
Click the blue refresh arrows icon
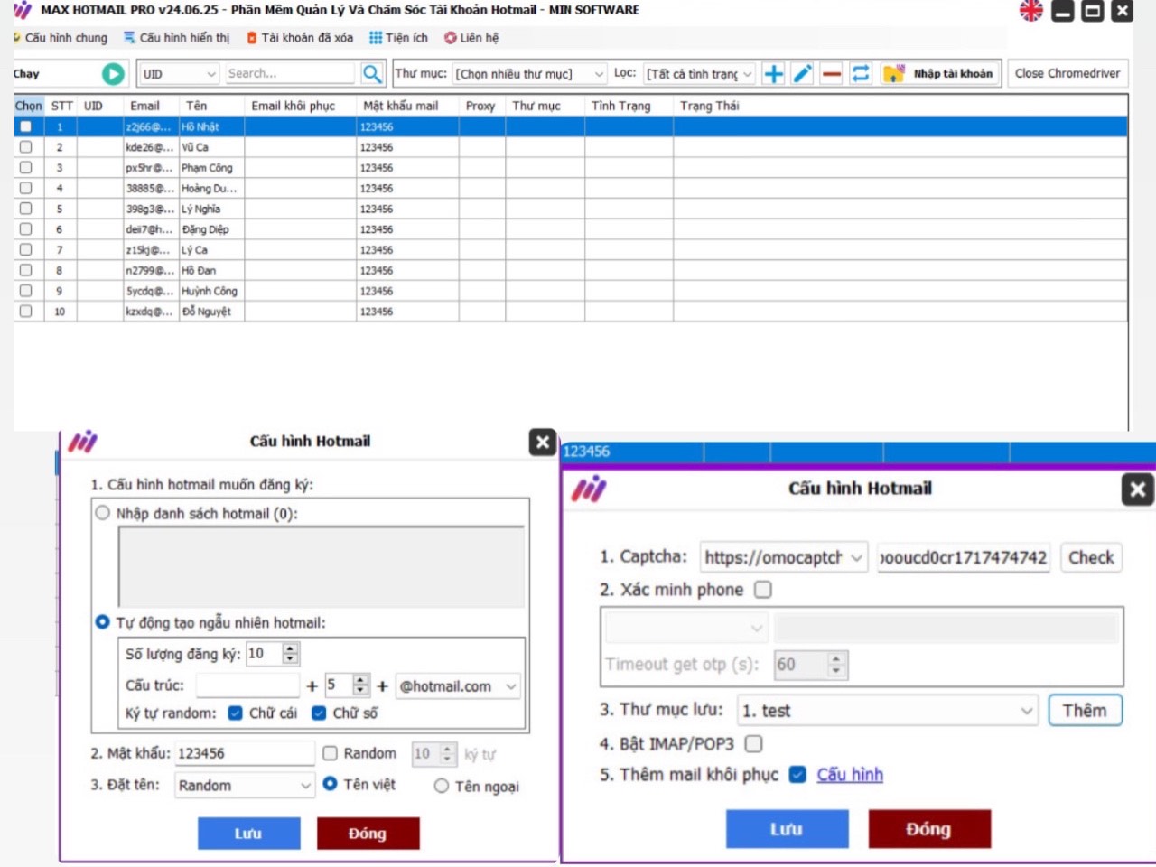861,74
